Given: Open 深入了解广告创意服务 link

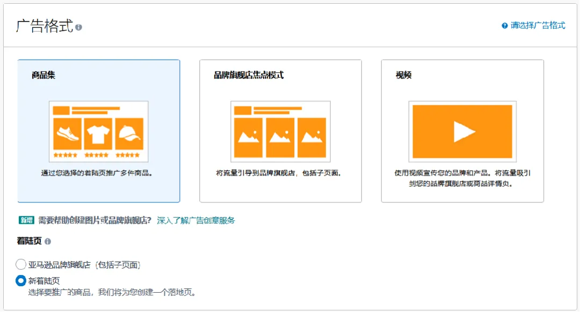Looking at the screenshot, I should pos(195,221).
